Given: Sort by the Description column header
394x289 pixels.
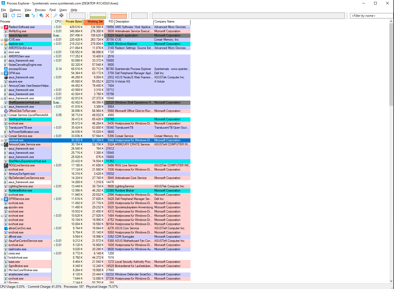Looking at the screenshot, I should [x=134, y=22].
